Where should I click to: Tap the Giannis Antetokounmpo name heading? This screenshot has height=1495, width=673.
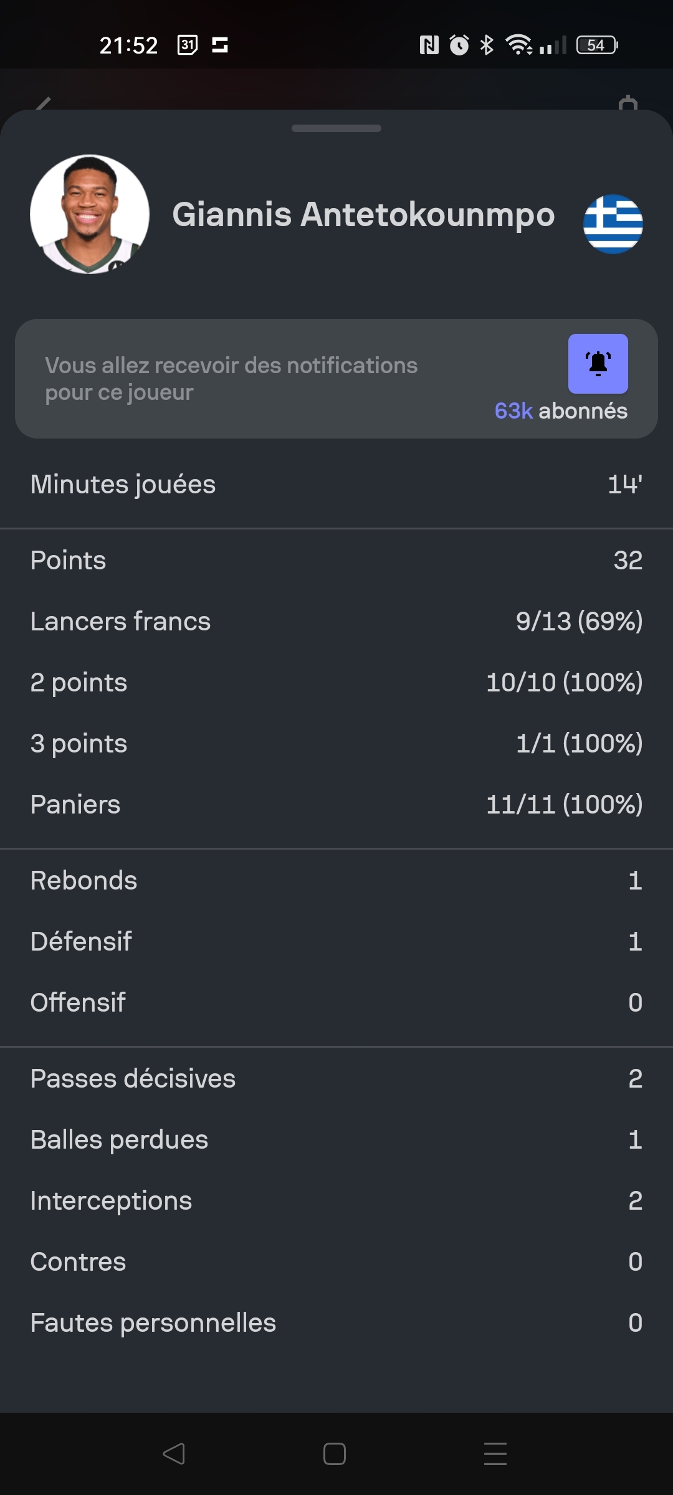[363, 215]
